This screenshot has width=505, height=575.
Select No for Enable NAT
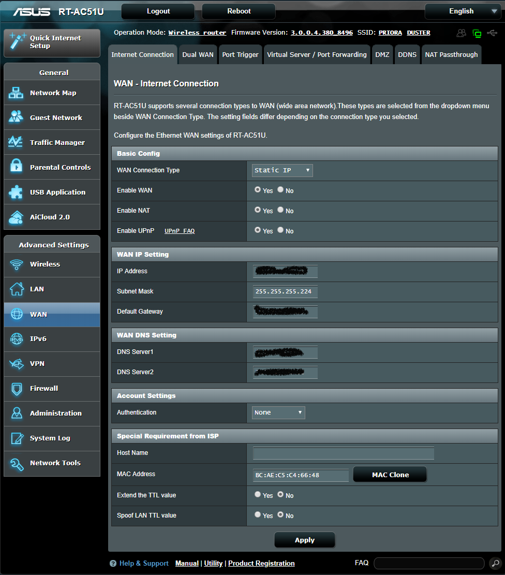(x=280, y=210)
